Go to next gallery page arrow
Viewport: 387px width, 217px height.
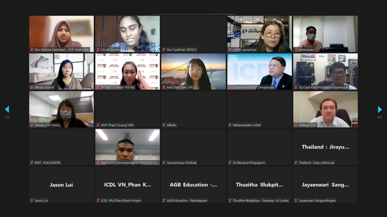tap(379, 109)
